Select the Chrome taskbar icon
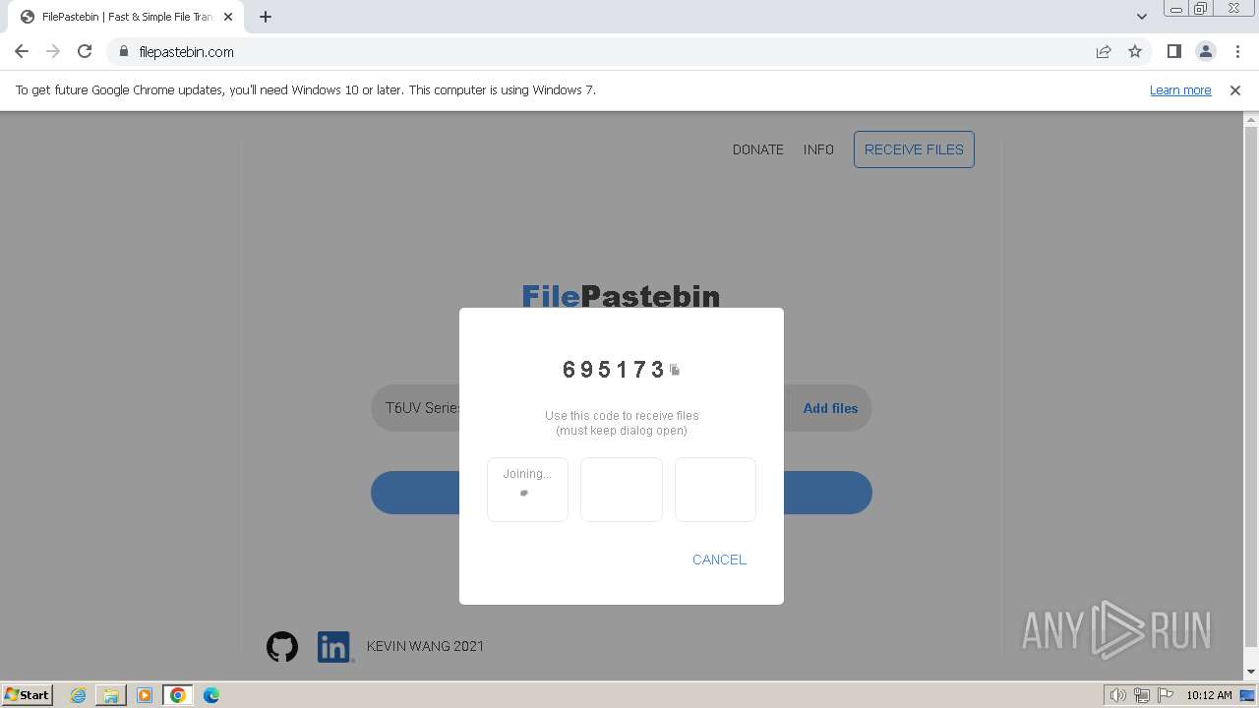 tap(178, 695)
